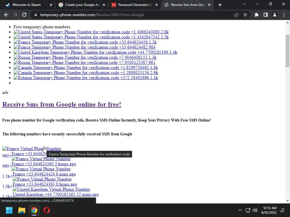Close the Receive Sms from Google tab
This screenshot has height=217, width=290.
click(x=209, y=5)
